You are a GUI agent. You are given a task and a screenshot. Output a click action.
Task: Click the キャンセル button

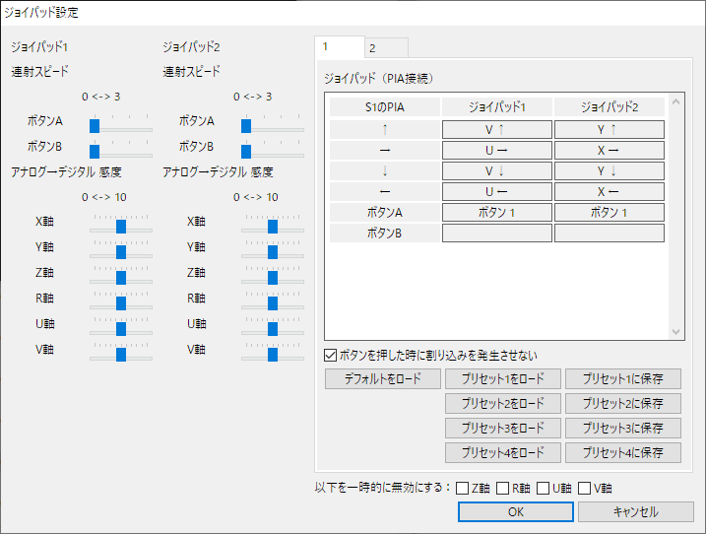635,512
